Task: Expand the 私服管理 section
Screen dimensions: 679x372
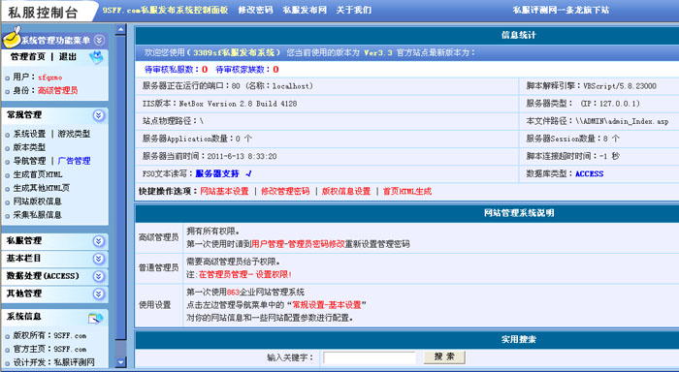Action: 98,241
